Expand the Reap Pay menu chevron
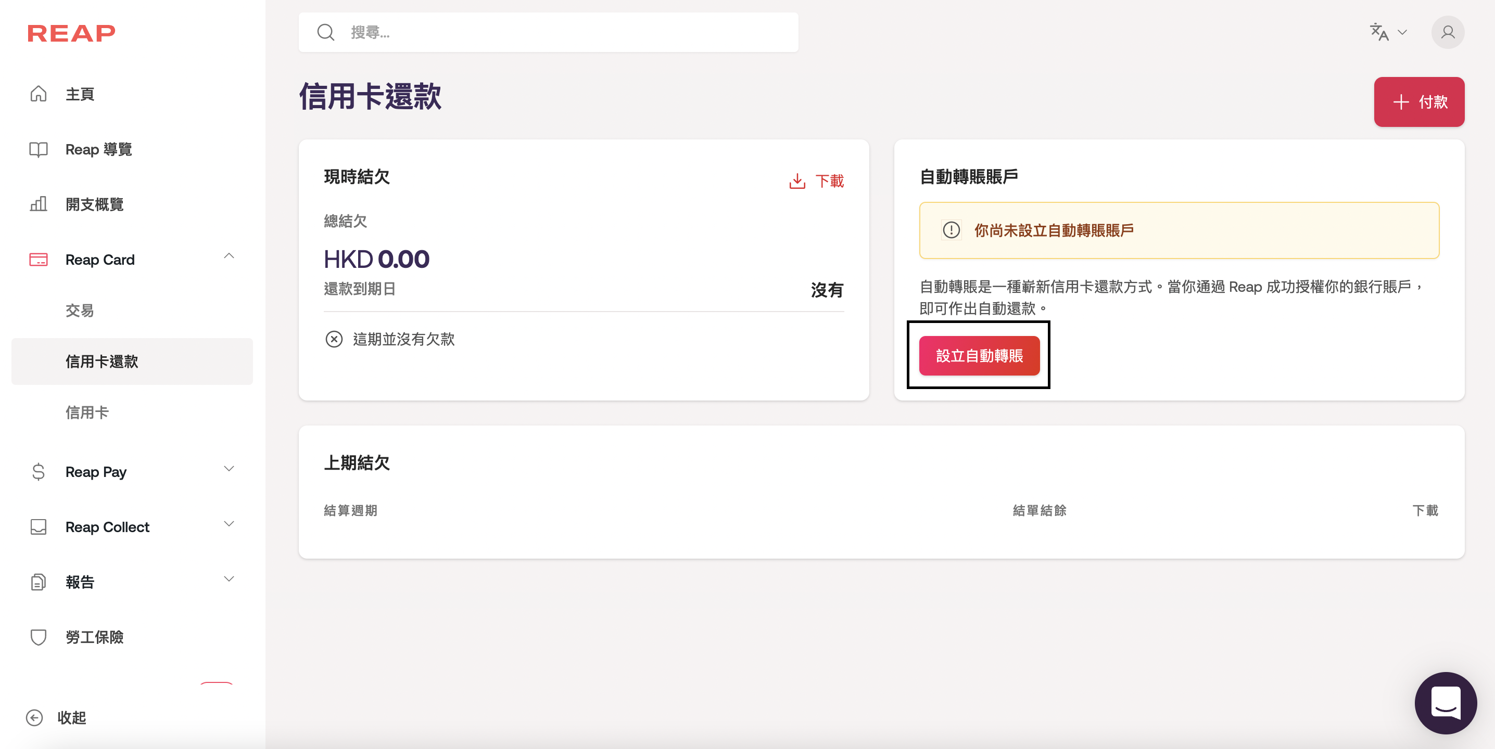The image size is (1495, 749). (229, 469)
